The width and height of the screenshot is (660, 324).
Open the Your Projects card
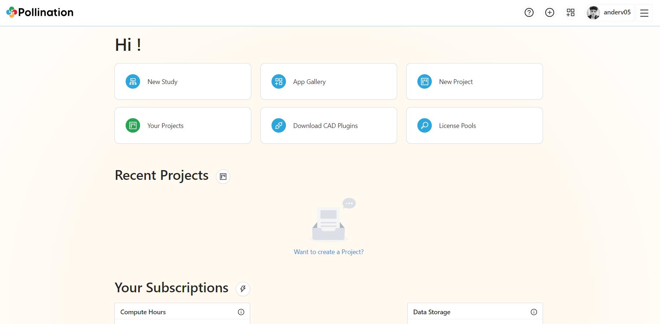coord(183,125)
